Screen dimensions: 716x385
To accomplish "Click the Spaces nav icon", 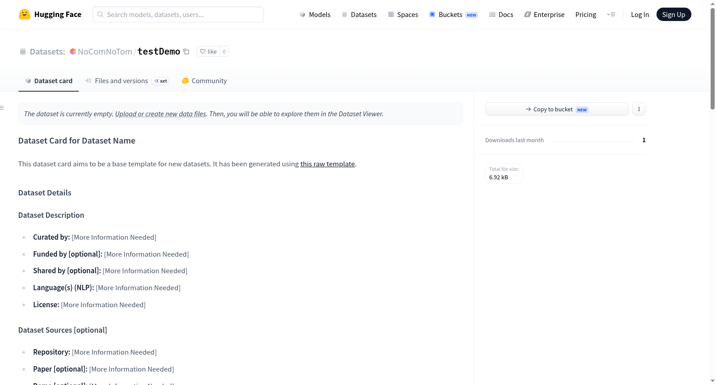I will click(391, 14).
